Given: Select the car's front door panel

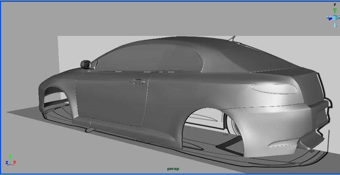Looking at the screenshot, I should 112,99.
